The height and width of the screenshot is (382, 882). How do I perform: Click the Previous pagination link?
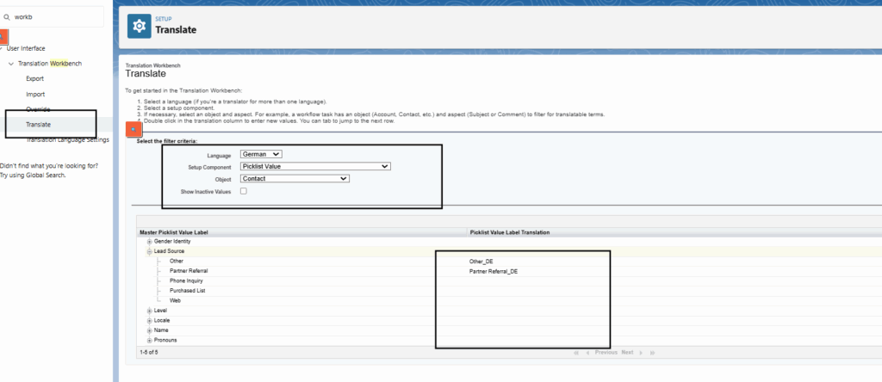pos(606,352)
